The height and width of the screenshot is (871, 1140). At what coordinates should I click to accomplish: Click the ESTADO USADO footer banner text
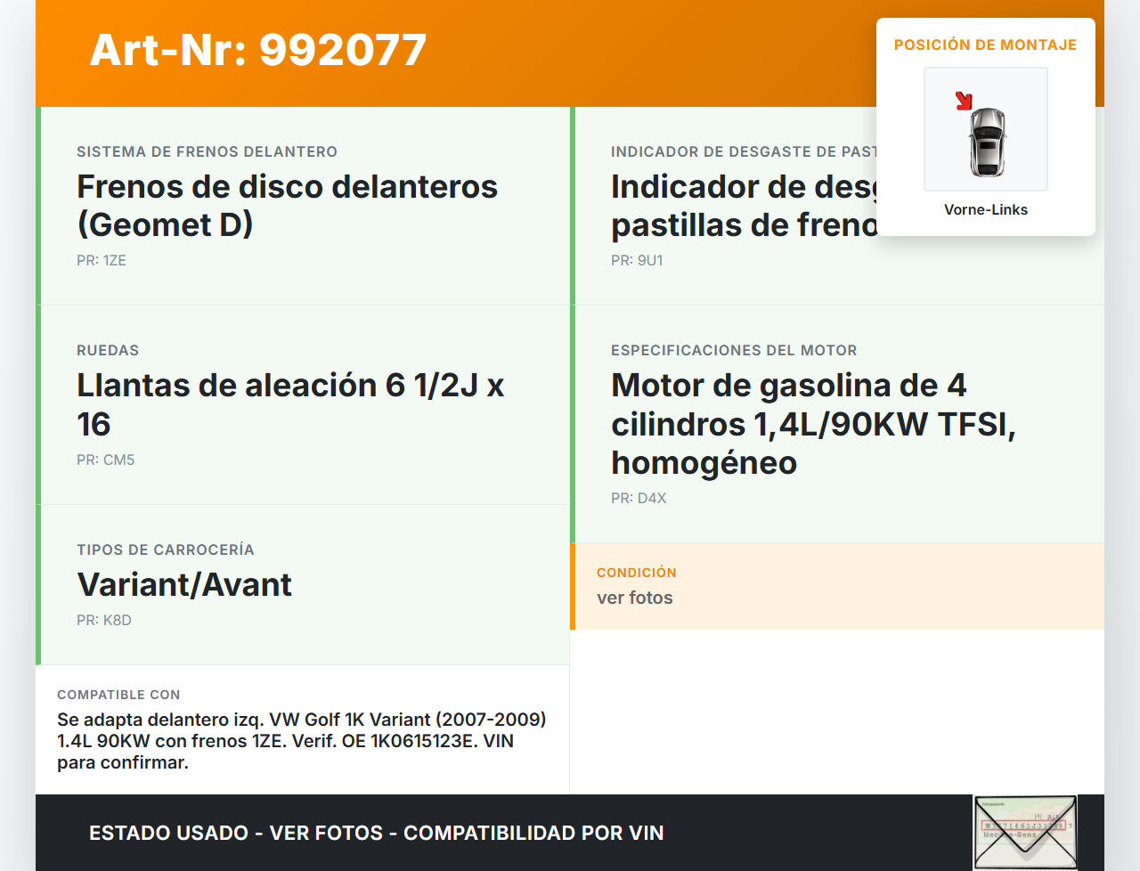pos(376,833)
